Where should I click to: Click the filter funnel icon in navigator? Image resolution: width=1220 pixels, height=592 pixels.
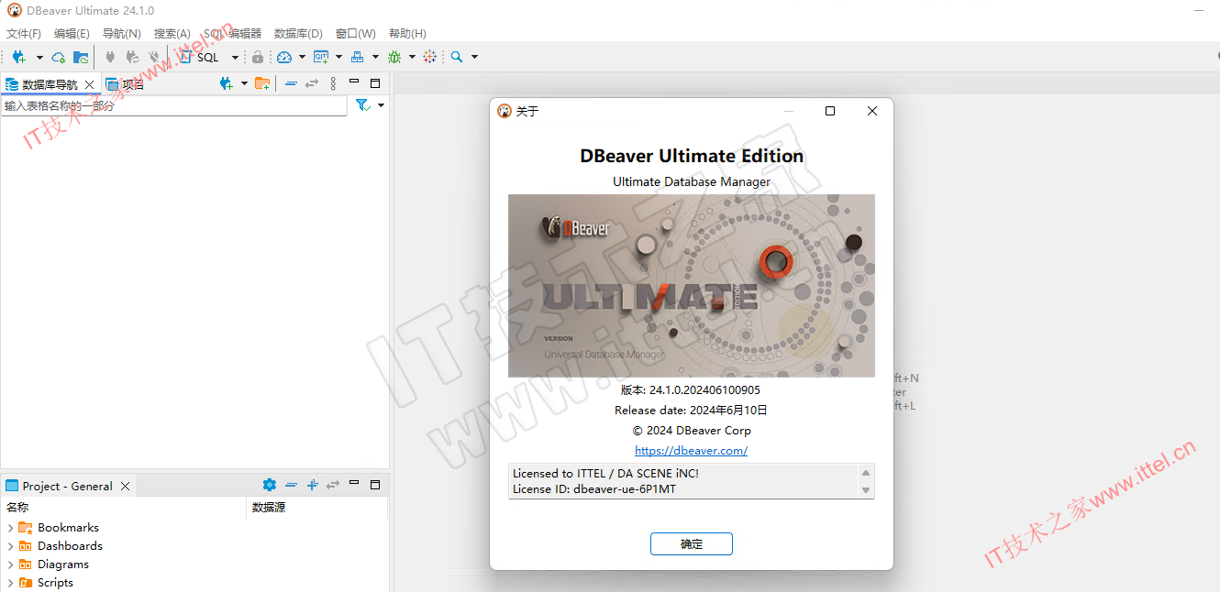pyautogui.click(x=362, y=105)
